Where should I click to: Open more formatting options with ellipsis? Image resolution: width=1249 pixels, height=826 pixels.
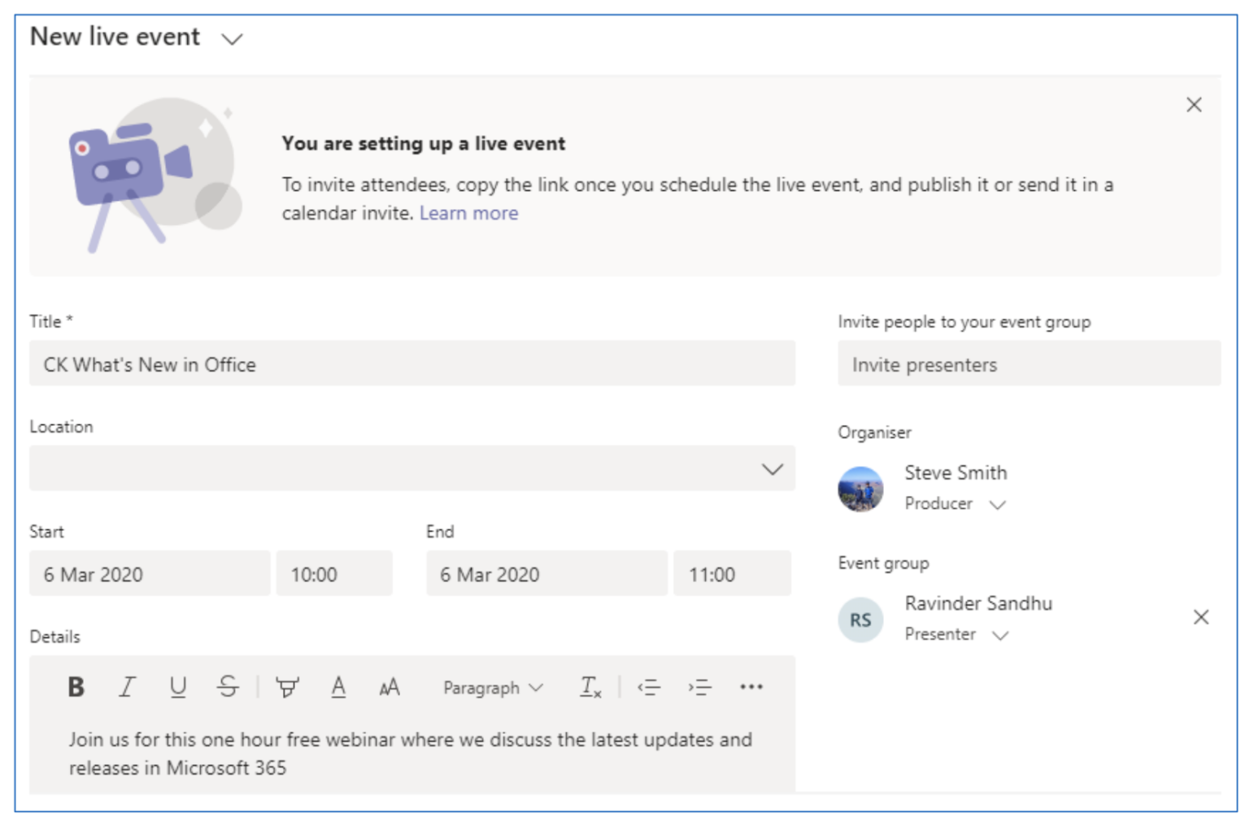tap(751, 687)
